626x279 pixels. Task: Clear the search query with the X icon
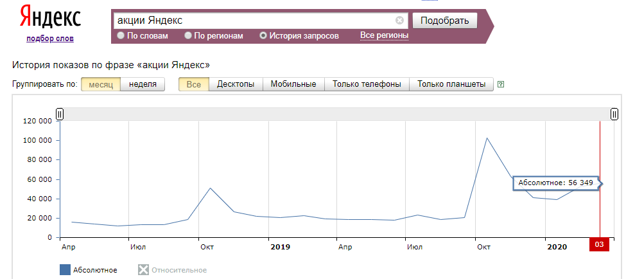[x=399, y=21]
